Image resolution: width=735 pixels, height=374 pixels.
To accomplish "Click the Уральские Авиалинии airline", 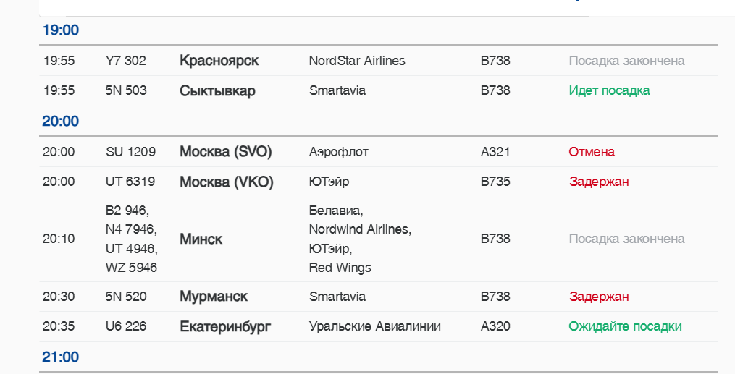I will pyautogui.click(x=374, y=326).
